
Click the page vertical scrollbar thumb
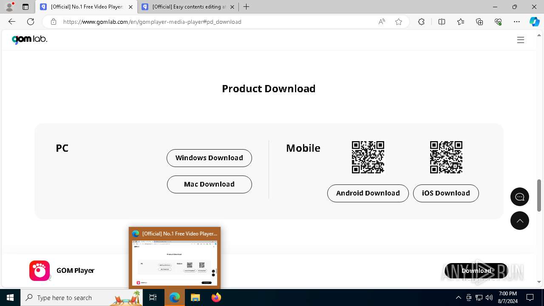[539, 195]
